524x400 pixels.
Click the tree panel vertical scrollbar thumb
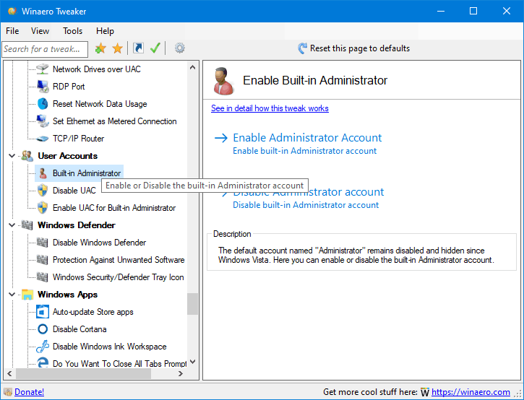[193, 303]
